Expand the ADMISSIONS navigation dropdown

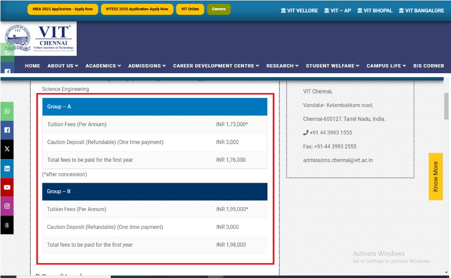point(146,66)
